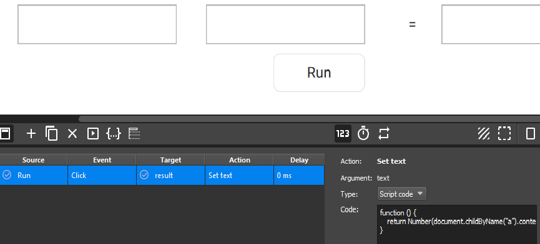Viewport: 540px width, 244px height.
Task: Toggle the check circle next to result
Action: tap(144, 175)
